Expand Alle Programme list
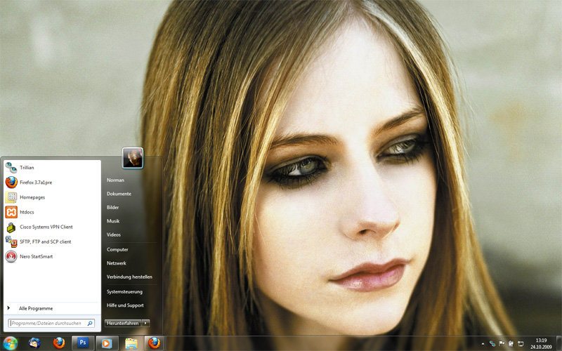 pyautogui.click(x=52, y=308)
